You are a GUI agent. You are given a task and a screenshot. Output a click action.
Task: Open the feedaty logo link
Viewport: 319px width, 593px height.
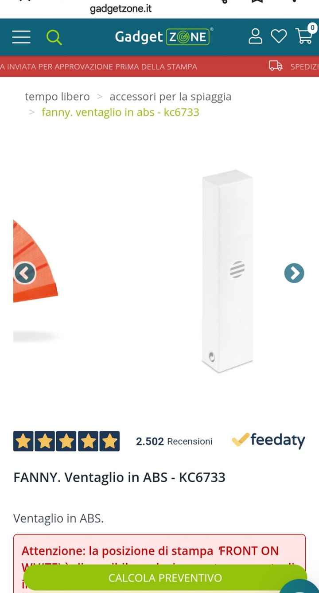pyautogui.click(x=268, y=440)
